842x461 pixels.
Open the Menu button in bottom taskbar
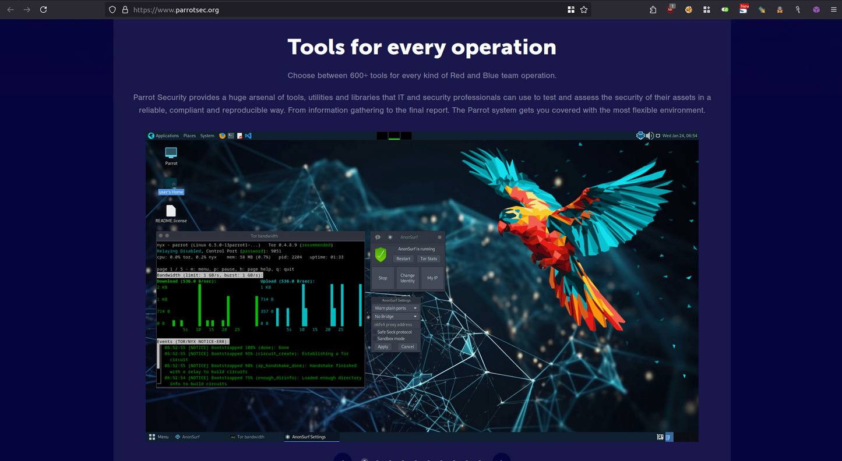pyautogui.click(x=159, y=437)
